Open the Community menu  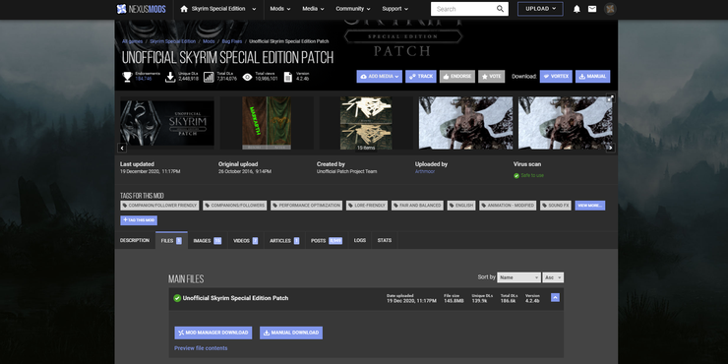353,9
